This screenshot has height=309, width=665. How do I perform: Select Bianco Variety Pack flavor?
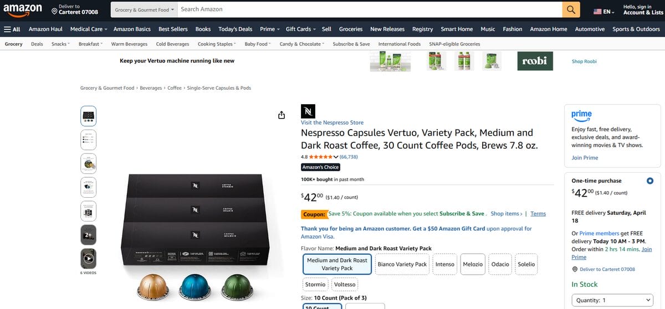point(402,264)
